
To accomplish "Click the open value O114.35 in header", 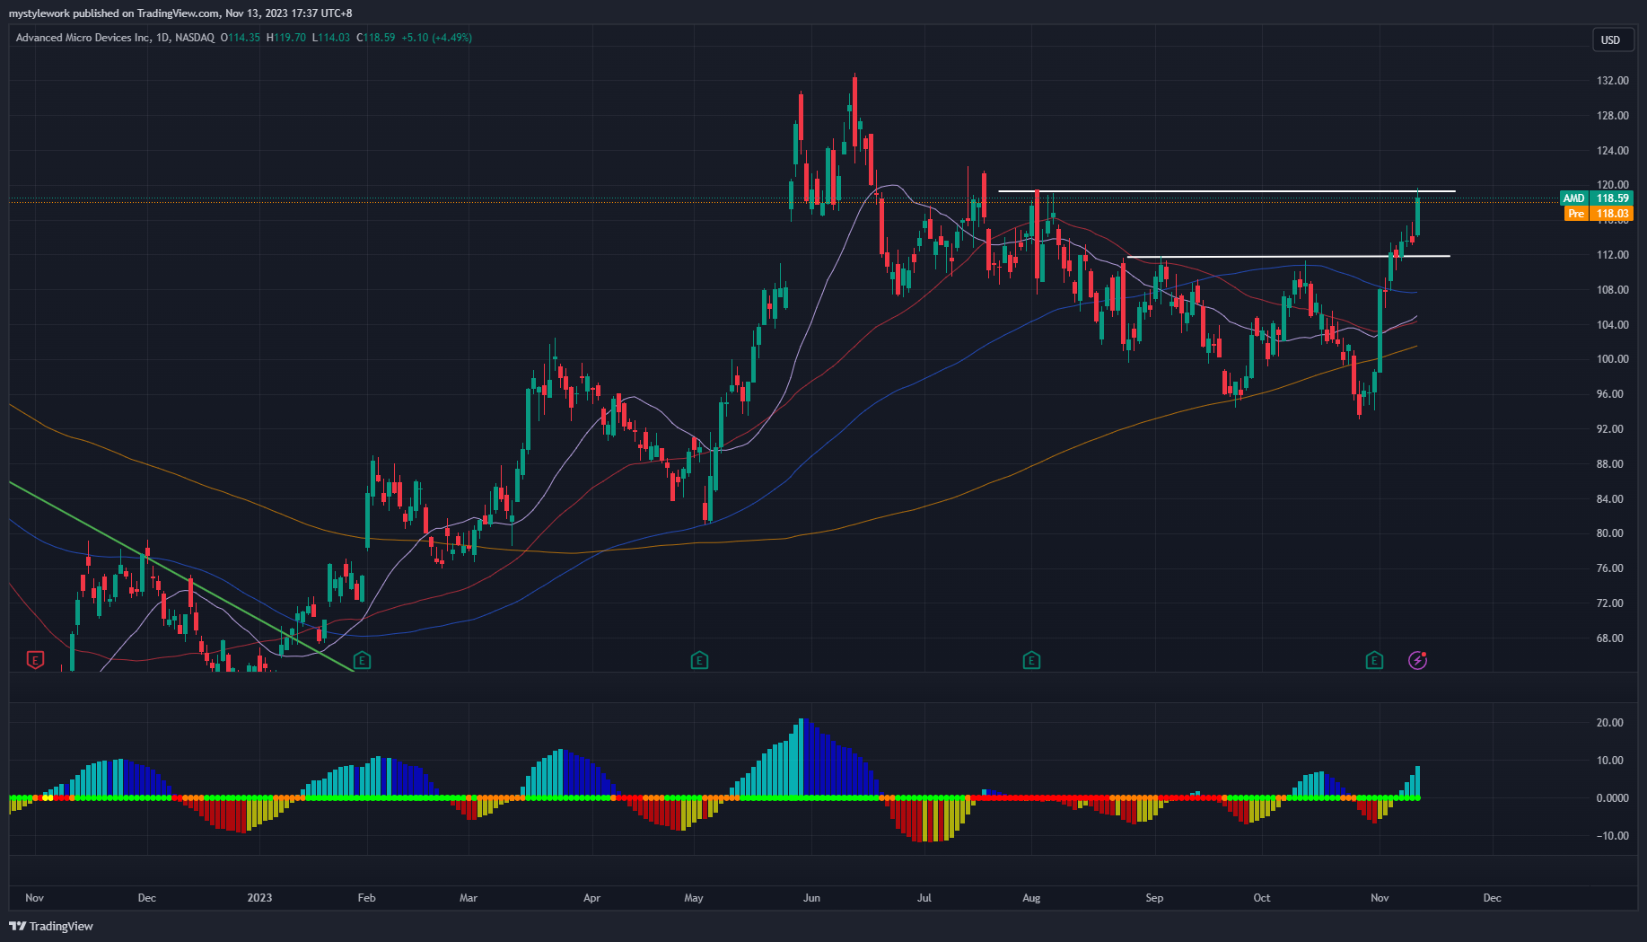I will [x=241, y=38].
